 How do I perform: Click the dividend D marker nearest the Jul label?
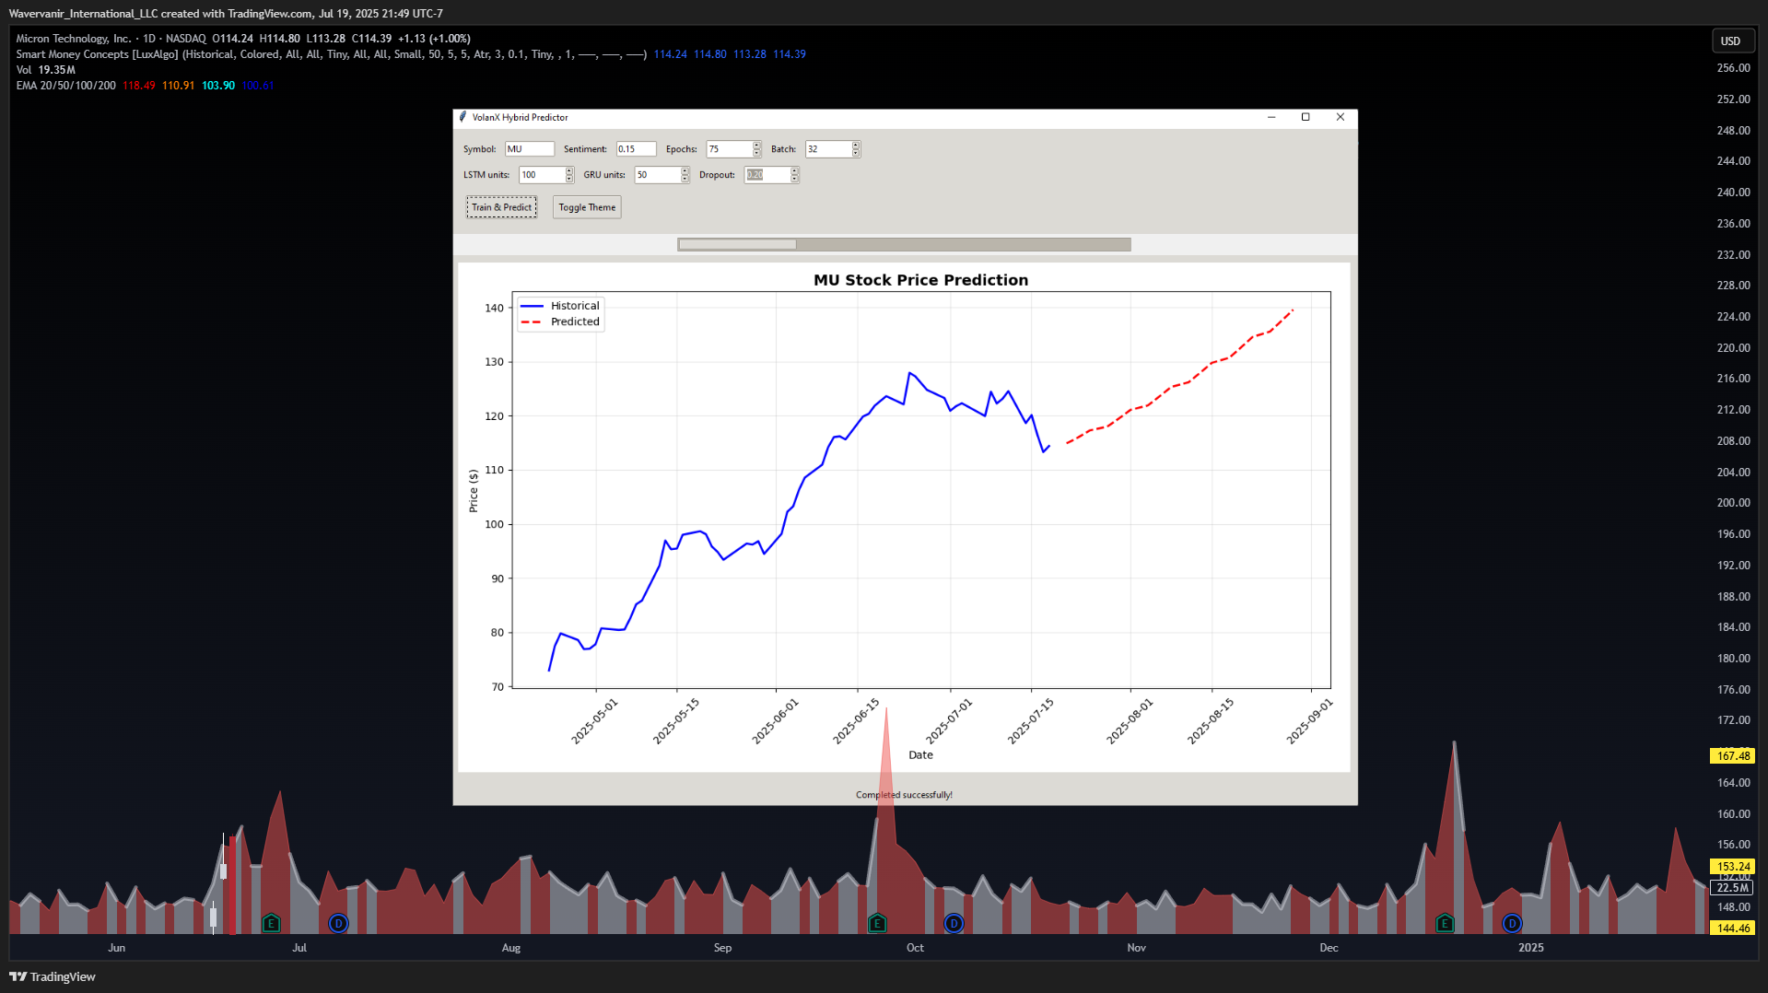pos(338,923)
